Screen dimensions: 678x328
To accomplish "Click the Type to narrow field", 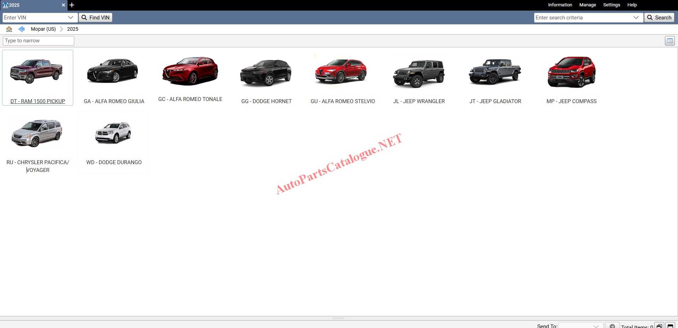I will click(x=39, y=41).
